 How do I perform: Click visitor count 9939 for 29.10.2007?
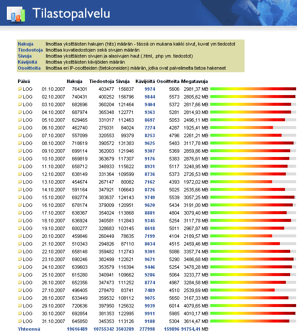click(x=150, y=306)
